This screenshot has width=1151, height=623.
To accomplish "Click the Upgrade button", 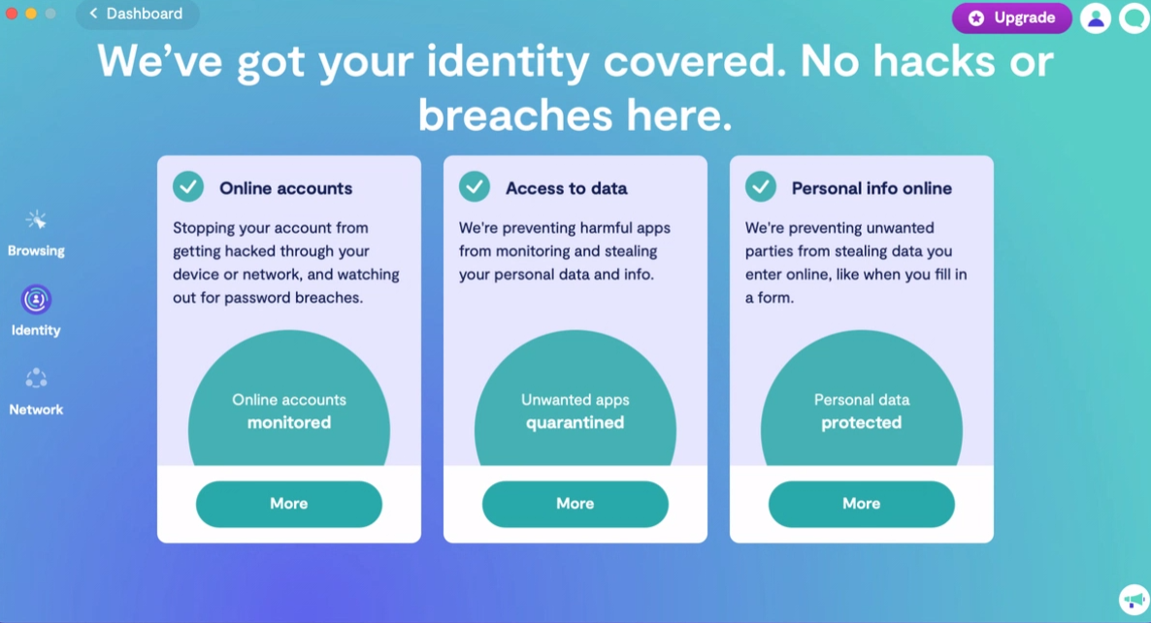I will [1011, 18].
